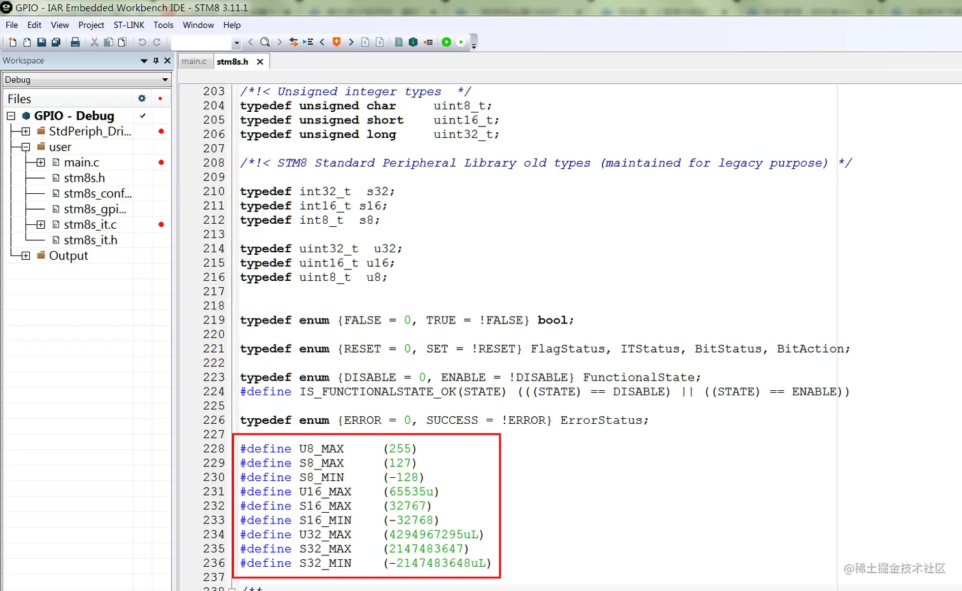
Task: Select main.c in the Files tree
Action: (x=81, y=163)
